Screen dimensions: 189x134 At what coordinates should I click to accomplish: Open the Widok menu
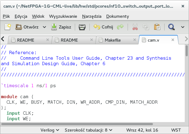pyautogui.click(x=38, y=16)
